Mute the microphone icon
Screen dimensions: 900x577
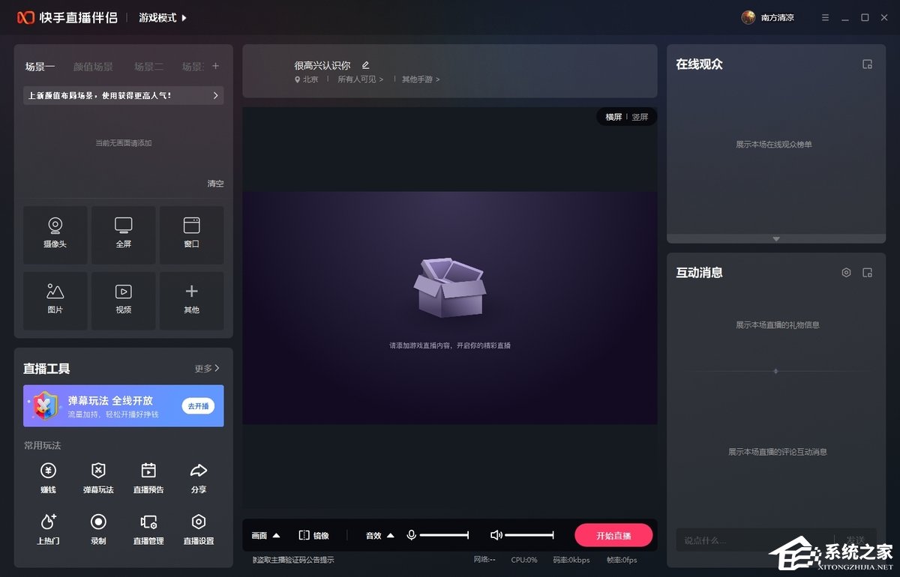(411, 535)
